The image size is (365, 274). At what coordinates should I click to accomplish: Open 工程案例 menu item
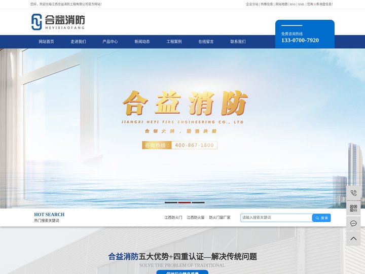point(174,42)
